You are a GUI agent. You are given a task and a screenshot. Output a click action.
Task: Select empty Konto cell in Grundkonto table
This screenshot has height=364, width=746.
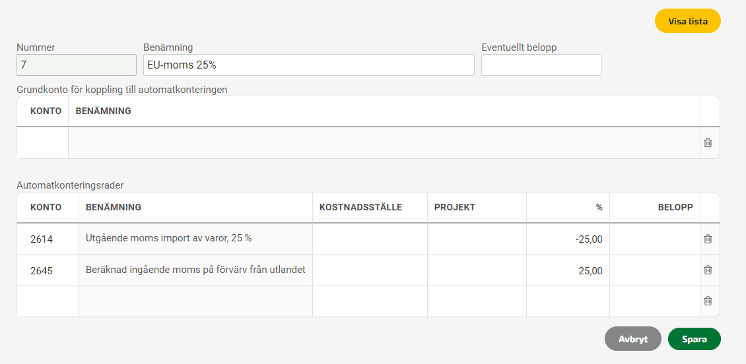pyautogui.click(x=43, y=142)
